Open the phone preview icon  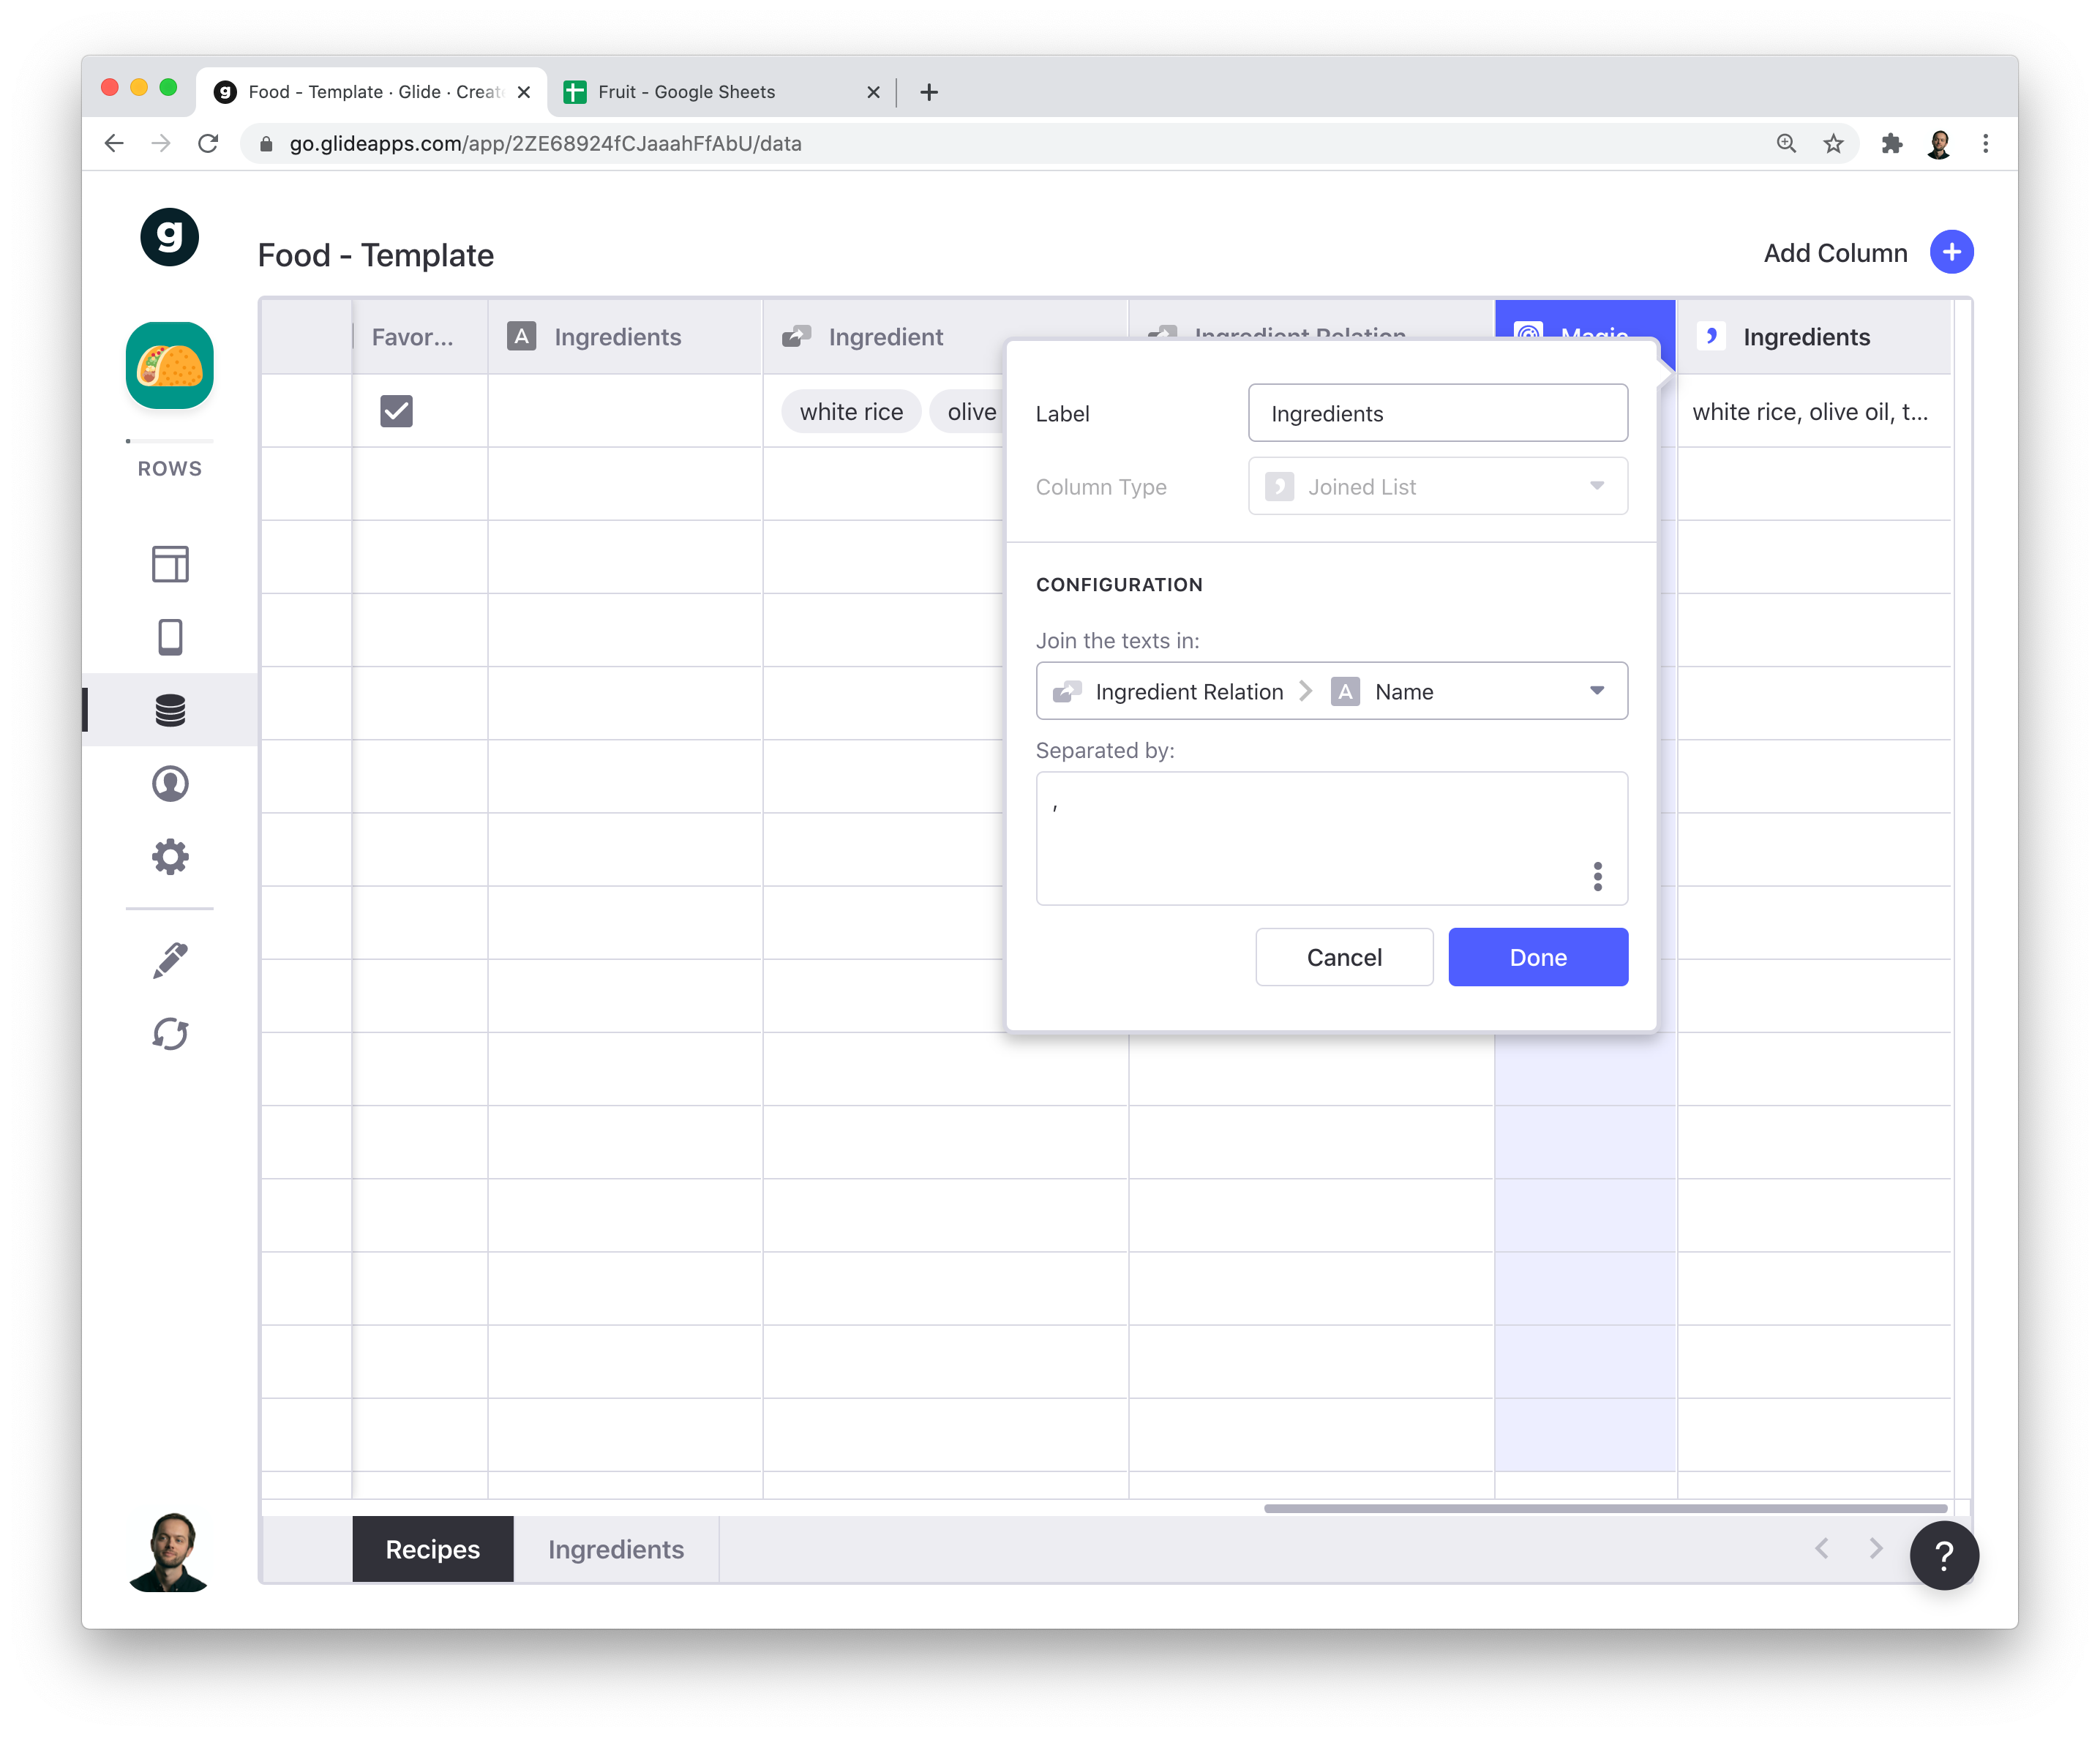(170, 636)
